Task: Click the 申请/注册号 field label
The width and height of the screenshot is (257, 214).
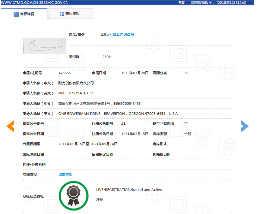Action: [32, 73]
